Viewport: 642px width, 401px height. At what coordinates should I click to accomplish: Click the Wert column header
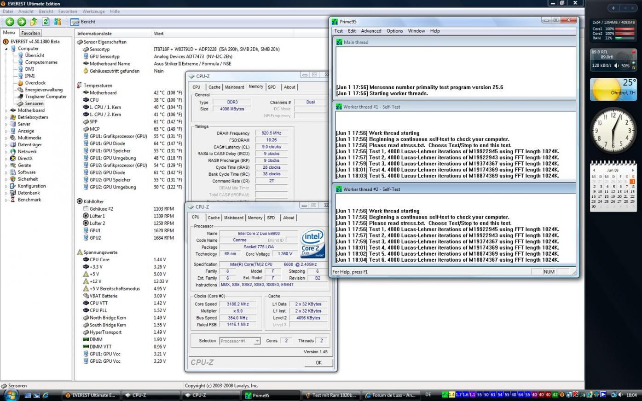[159, 34]
